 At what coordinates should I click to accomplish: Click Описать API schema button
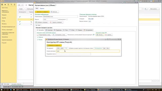100,35
